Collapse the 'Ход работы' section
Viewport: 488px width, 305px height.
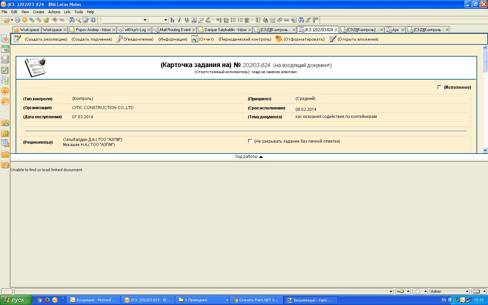[x=261, y=157]
